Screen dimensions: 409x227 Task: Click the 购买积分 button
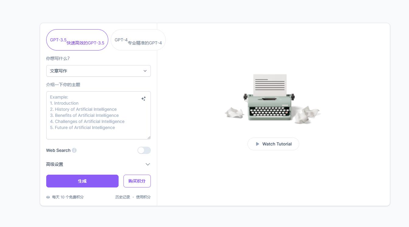point(137,181)
